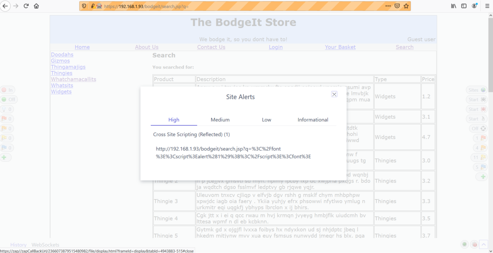This screenshot has width=493, height=253.
Task: Open the Search link in the nav bar
Action: point(405,47)
